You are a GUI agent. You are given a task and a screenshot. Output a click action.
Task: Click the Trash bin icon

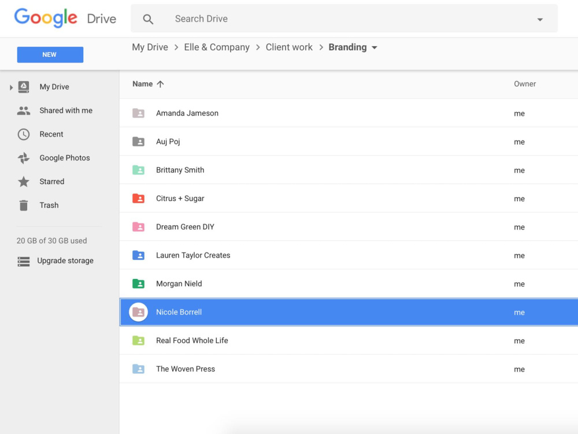pyautogui.click(x=24, y=205)
